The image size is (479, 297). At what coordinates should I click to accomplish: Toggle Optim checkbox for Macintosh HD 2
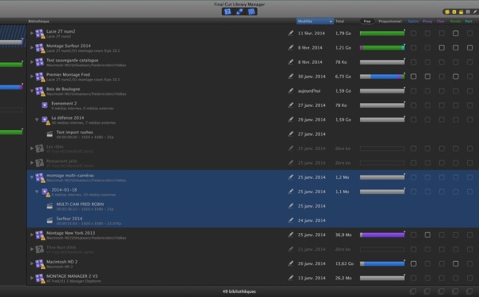coord(414,263)
